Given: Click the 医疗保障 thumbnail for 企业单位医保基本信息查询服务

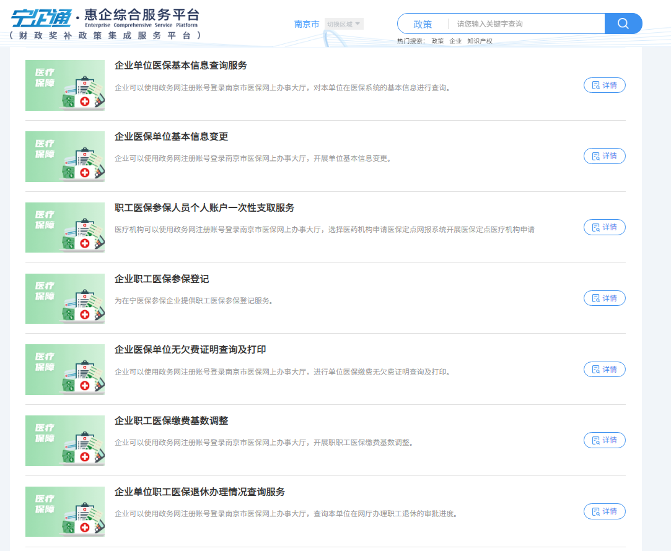Looking at the screenshot, I should coord(65,85).
